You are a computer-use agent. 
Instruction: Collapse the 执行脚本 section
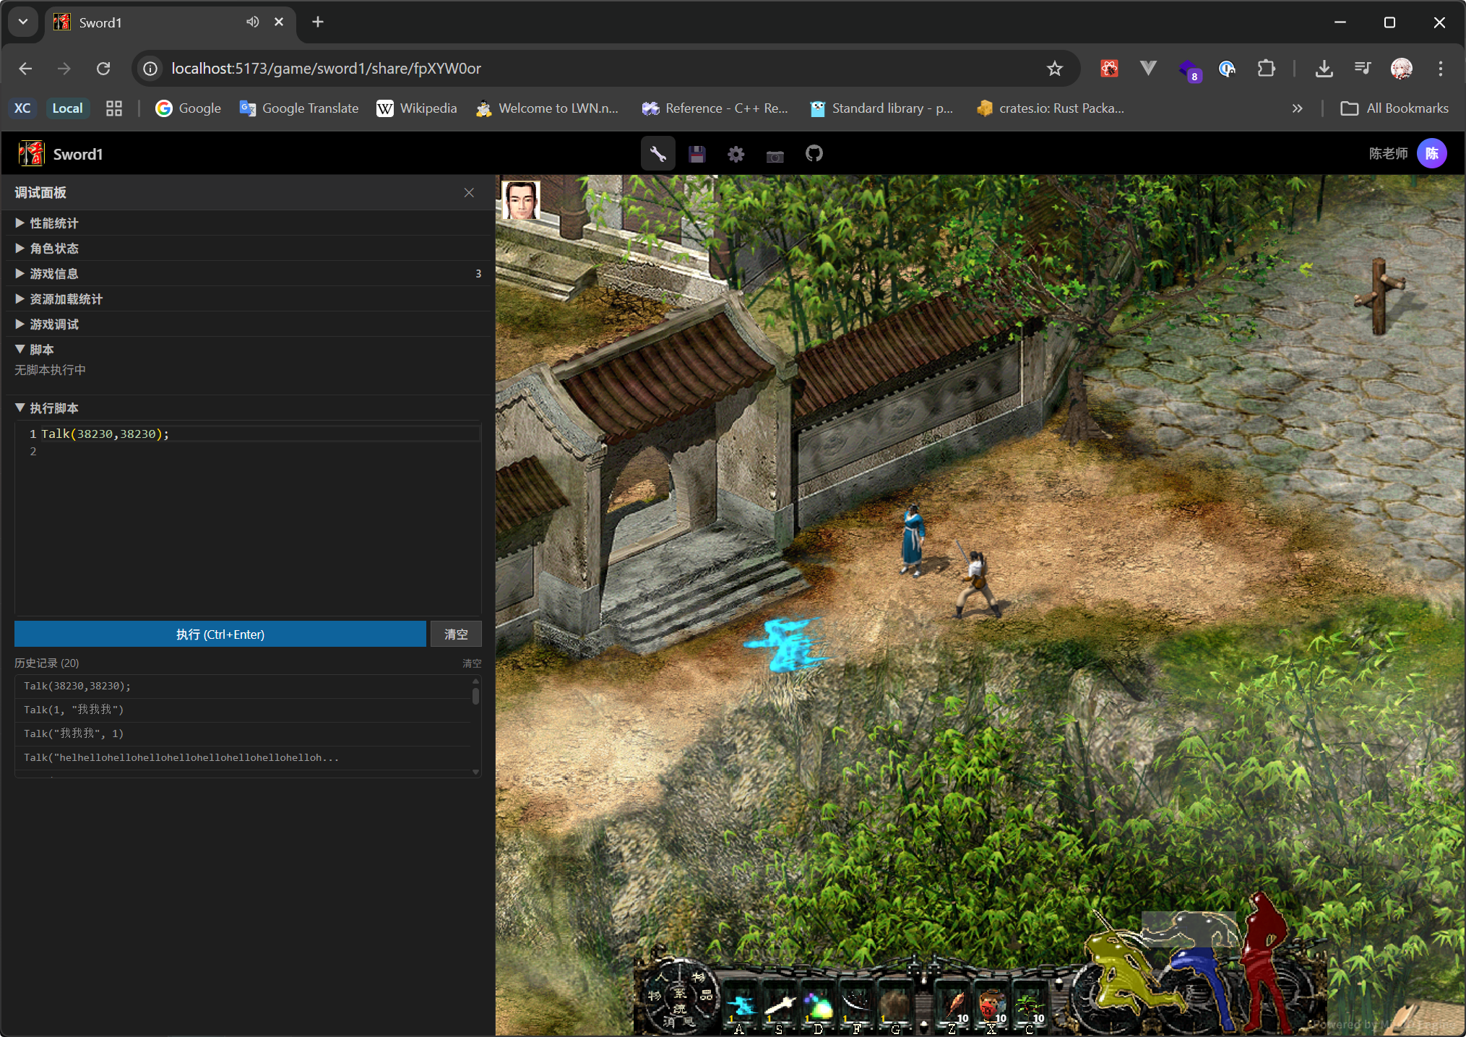[x=248, y=408]
